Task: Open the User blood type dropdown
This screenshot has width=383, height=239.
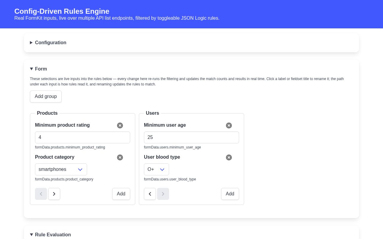Action: [156, 169]
